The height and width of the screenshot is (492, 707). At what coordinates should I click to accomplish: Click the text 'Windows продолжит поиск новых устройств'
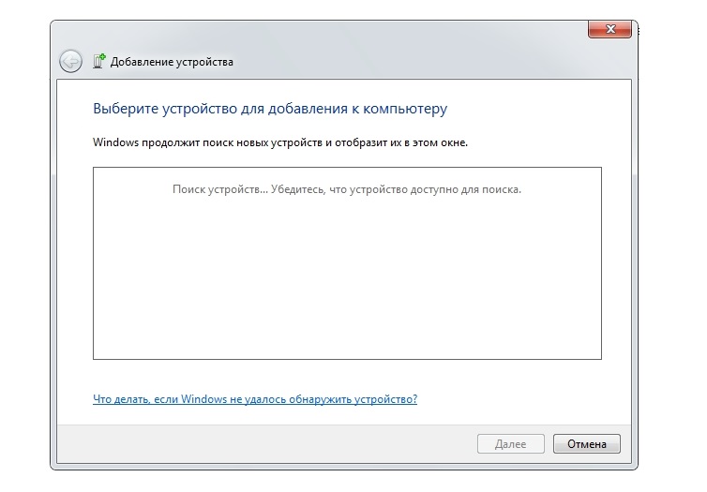(207, 142)
